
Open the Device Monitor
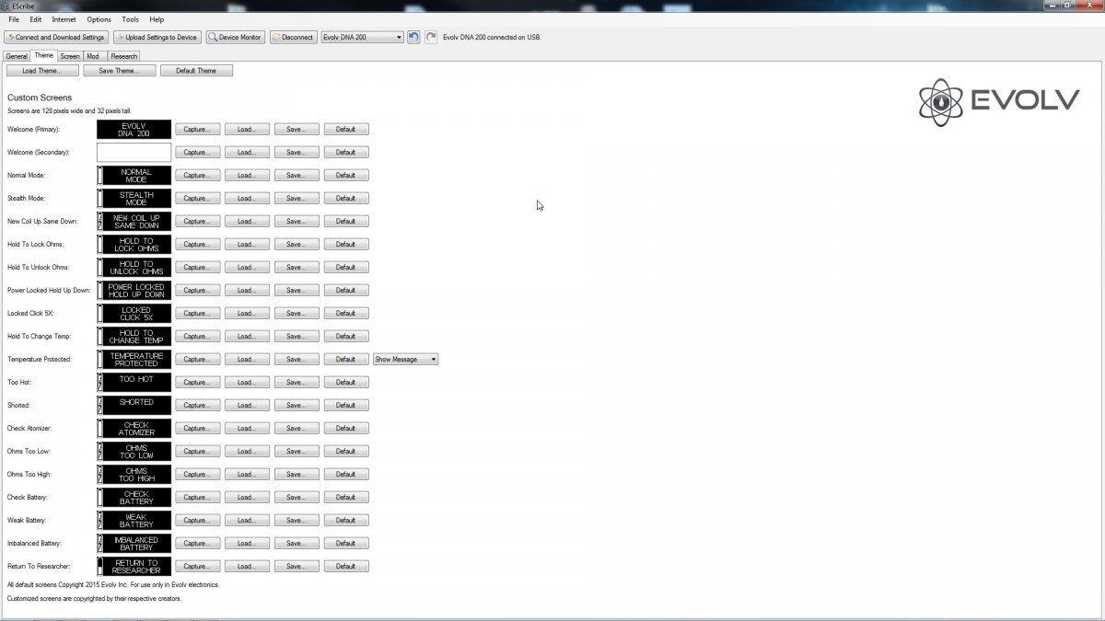tap(236, 38)
